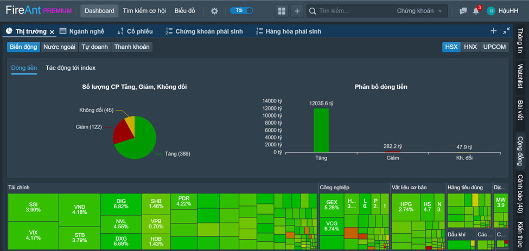The height and width of the screenshot is (251, 529).
Task: Add a new tab with the plus icon
Action: pos(493,31)
